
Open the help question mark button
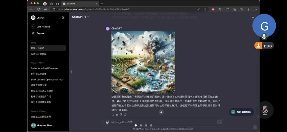click(255, 127)
